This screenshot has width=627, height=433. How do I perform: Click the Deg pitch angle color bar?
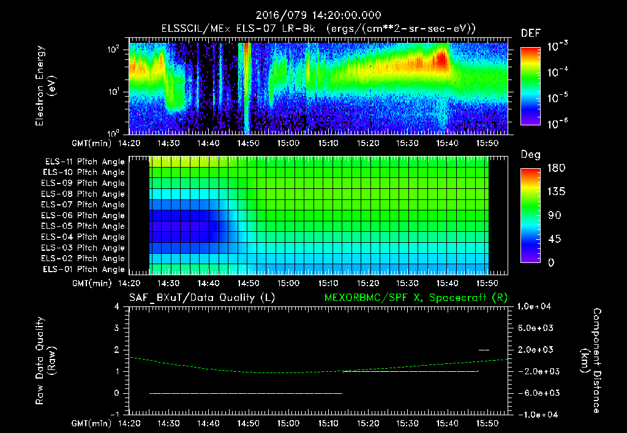530,216
